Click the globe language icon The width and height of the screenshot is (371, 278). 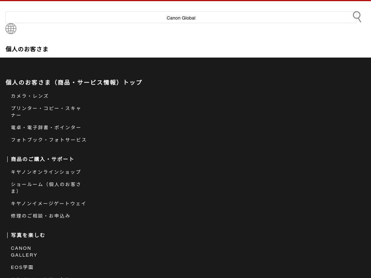(x=11, y=29)
